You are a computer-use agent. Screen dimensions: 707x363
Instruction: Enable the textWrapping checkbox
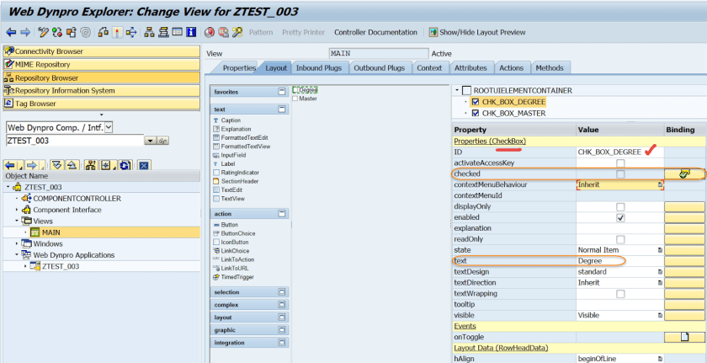(620, 293)
